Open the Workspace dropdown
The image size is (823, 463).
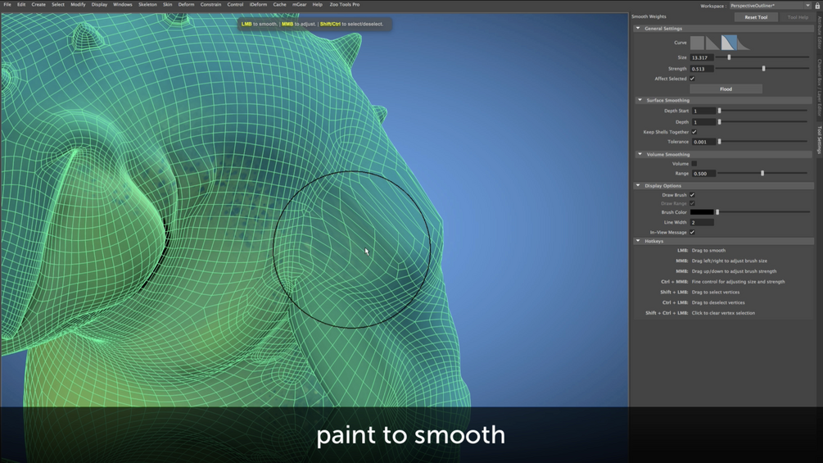pos(770,5)
